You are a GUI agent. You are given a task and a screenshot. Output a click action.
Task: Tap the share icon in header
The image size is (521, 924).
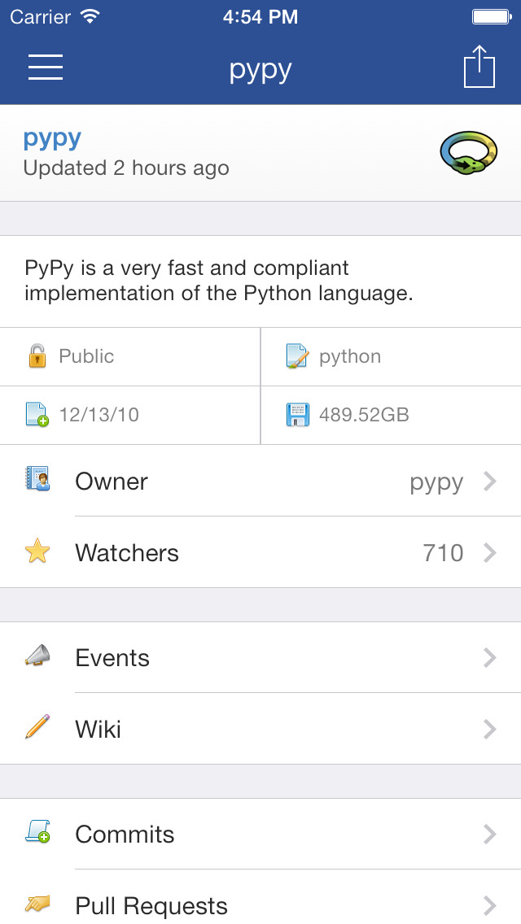coord(479,67)
